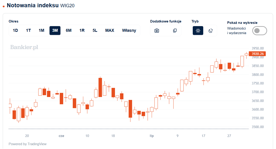The height and width of the screenshot is (149, 276).
Task: Click the 3500.00 price axis label
Action: pyautogui.click(x=258, y=127)
